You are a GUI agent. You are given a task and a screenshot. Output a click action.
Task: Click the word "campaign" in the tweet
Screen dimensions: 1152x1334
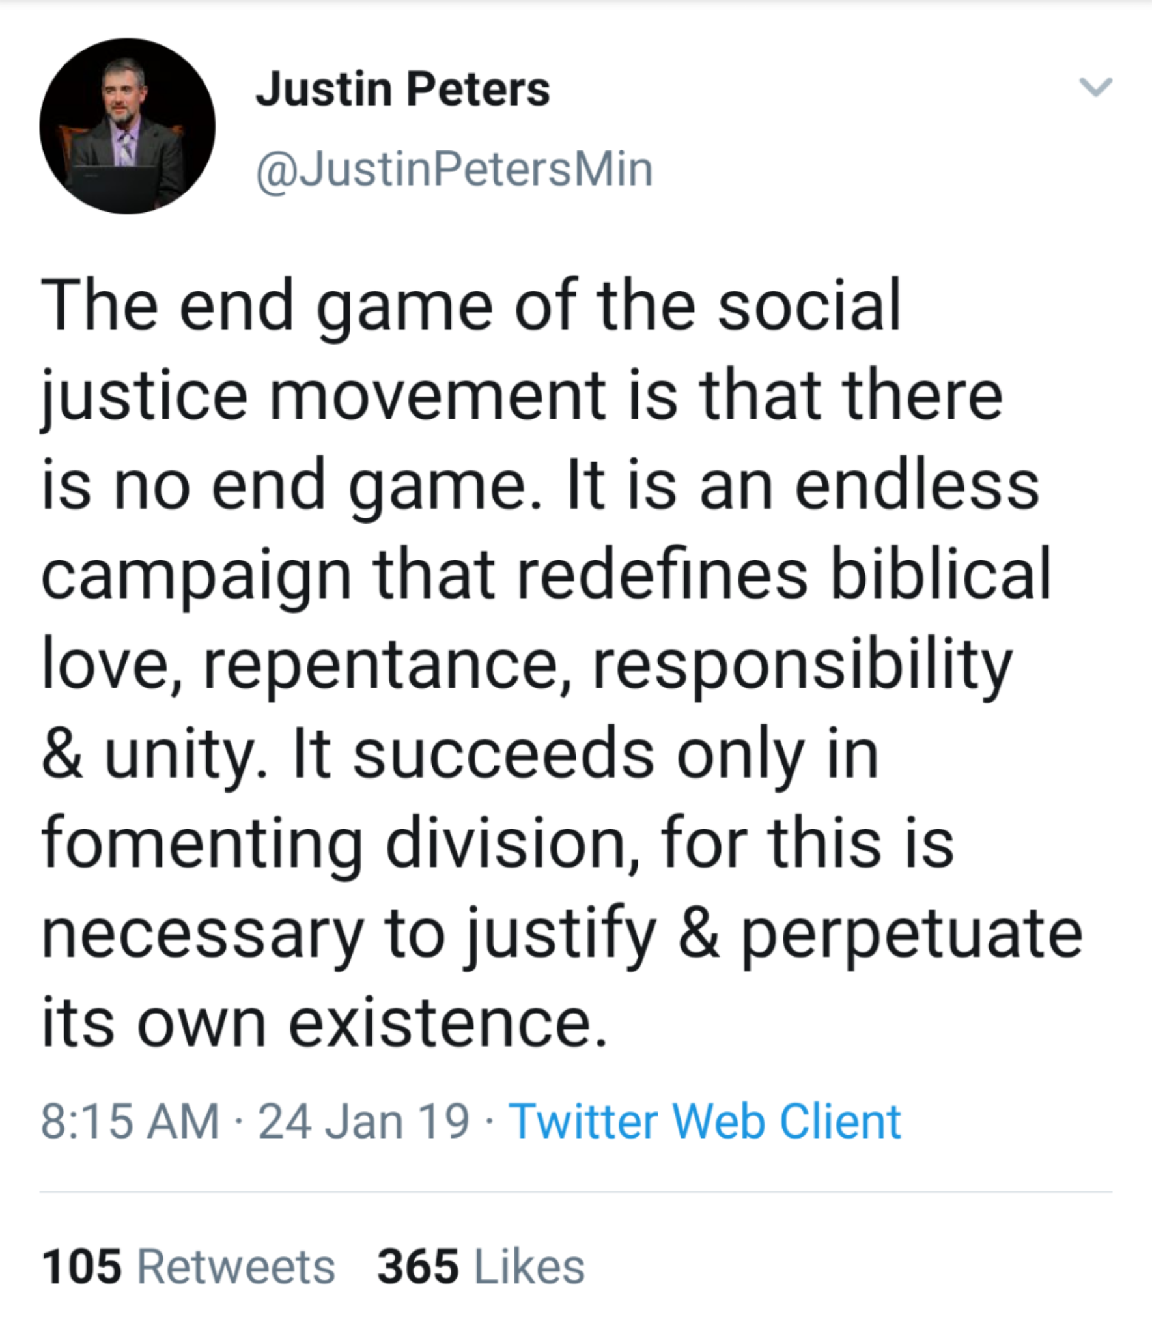coord(197,575)
